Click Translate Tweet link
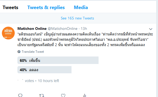The image size is (158, 97). 33,52
